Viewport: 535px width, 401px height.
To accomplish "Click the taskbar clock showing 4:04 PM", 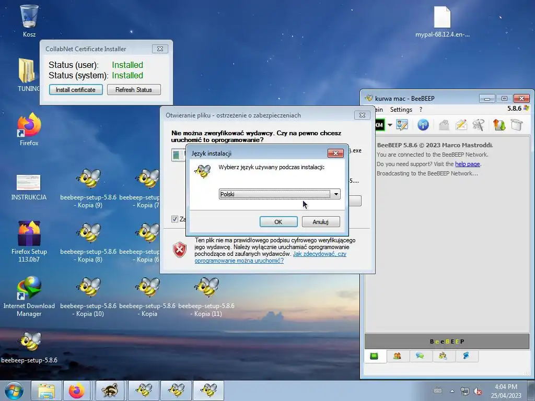I will (506, 391).
